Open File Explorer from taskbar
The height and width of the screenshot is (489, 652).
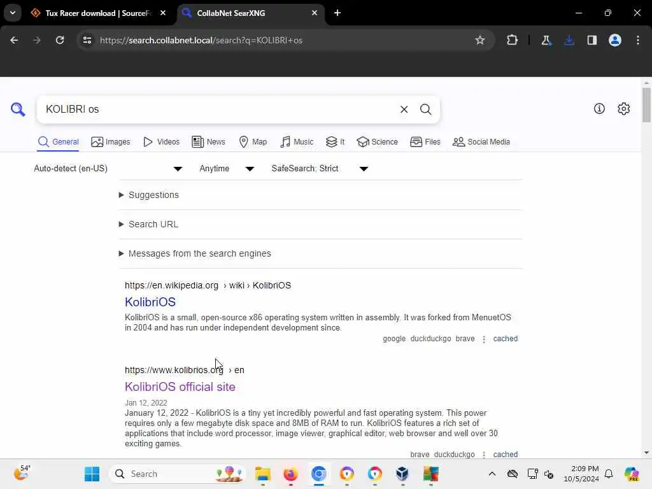tap(262, 474)
